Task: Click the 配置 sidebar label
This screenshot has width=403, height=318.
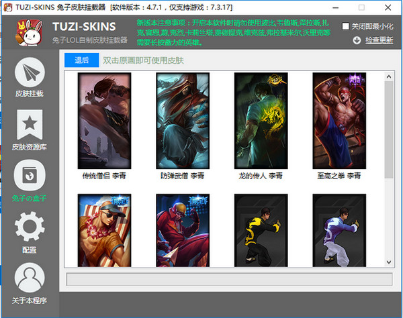Action: pos(30,250)
